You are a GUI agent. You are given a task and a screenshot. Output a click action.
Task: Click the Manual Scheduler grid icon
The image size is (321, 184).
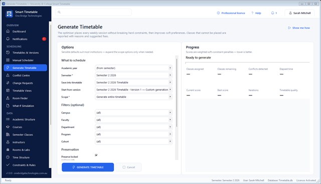coord(8,60)
